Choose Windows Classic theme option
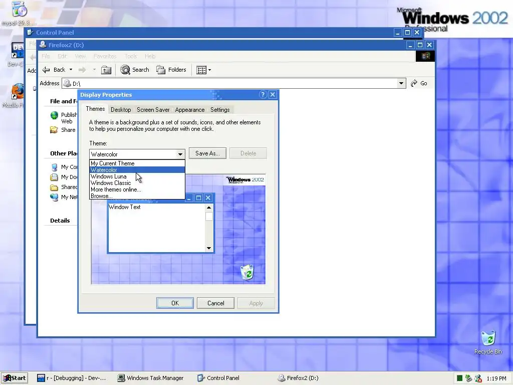Screen dimensions: 513x385 137,183
